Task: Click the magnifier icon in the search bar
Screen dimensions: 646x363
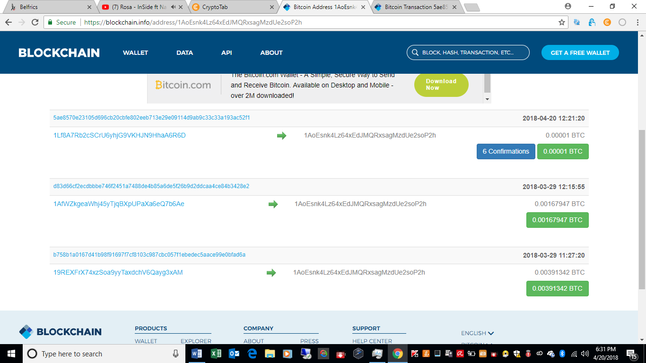Action: pyautogui.click(x=415, y=52)
